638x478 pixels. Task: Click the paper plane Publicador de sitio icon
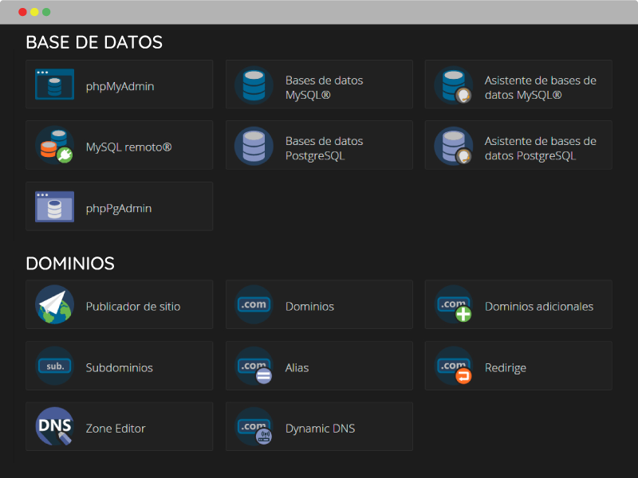click(x=54, y=304)
